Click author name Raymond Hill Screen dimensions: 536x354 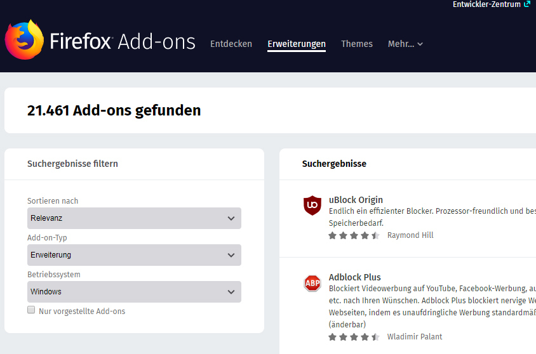(x=410, y=235)
